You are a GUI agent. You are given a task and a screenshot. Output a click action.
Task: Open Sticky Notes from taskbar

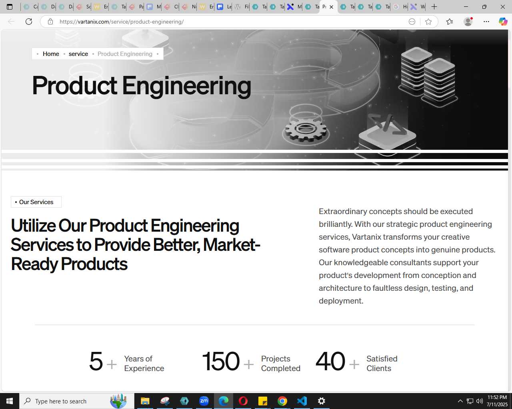coord(263,401)
